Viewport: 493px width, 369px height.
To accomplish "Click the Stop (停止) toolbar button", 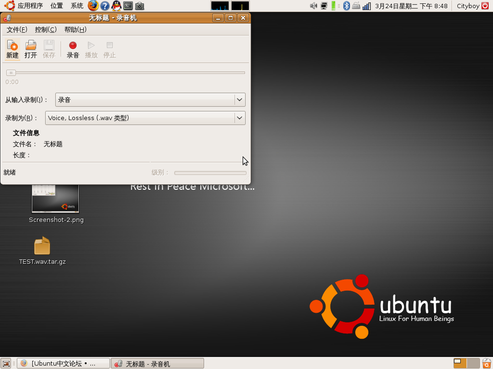I will (x=109, y=49).
